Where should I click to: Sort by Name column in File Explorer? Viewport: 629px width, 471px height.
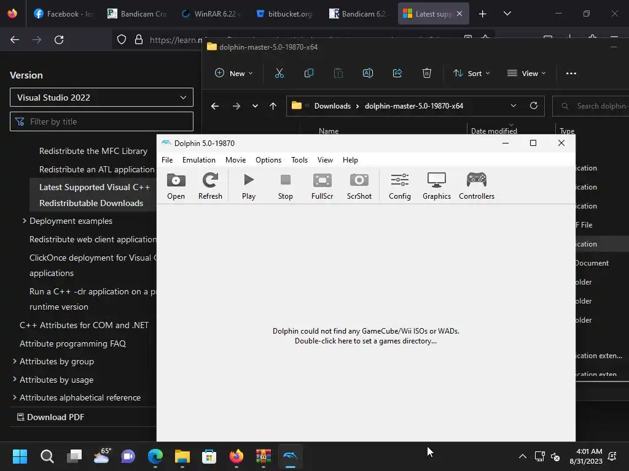coord(329,131)
